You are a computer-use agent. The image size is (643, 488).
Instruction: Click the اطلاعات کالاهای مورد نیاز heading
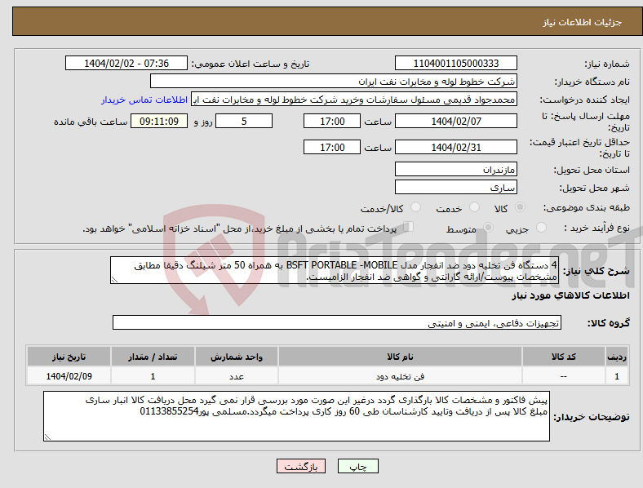[570, 295]
